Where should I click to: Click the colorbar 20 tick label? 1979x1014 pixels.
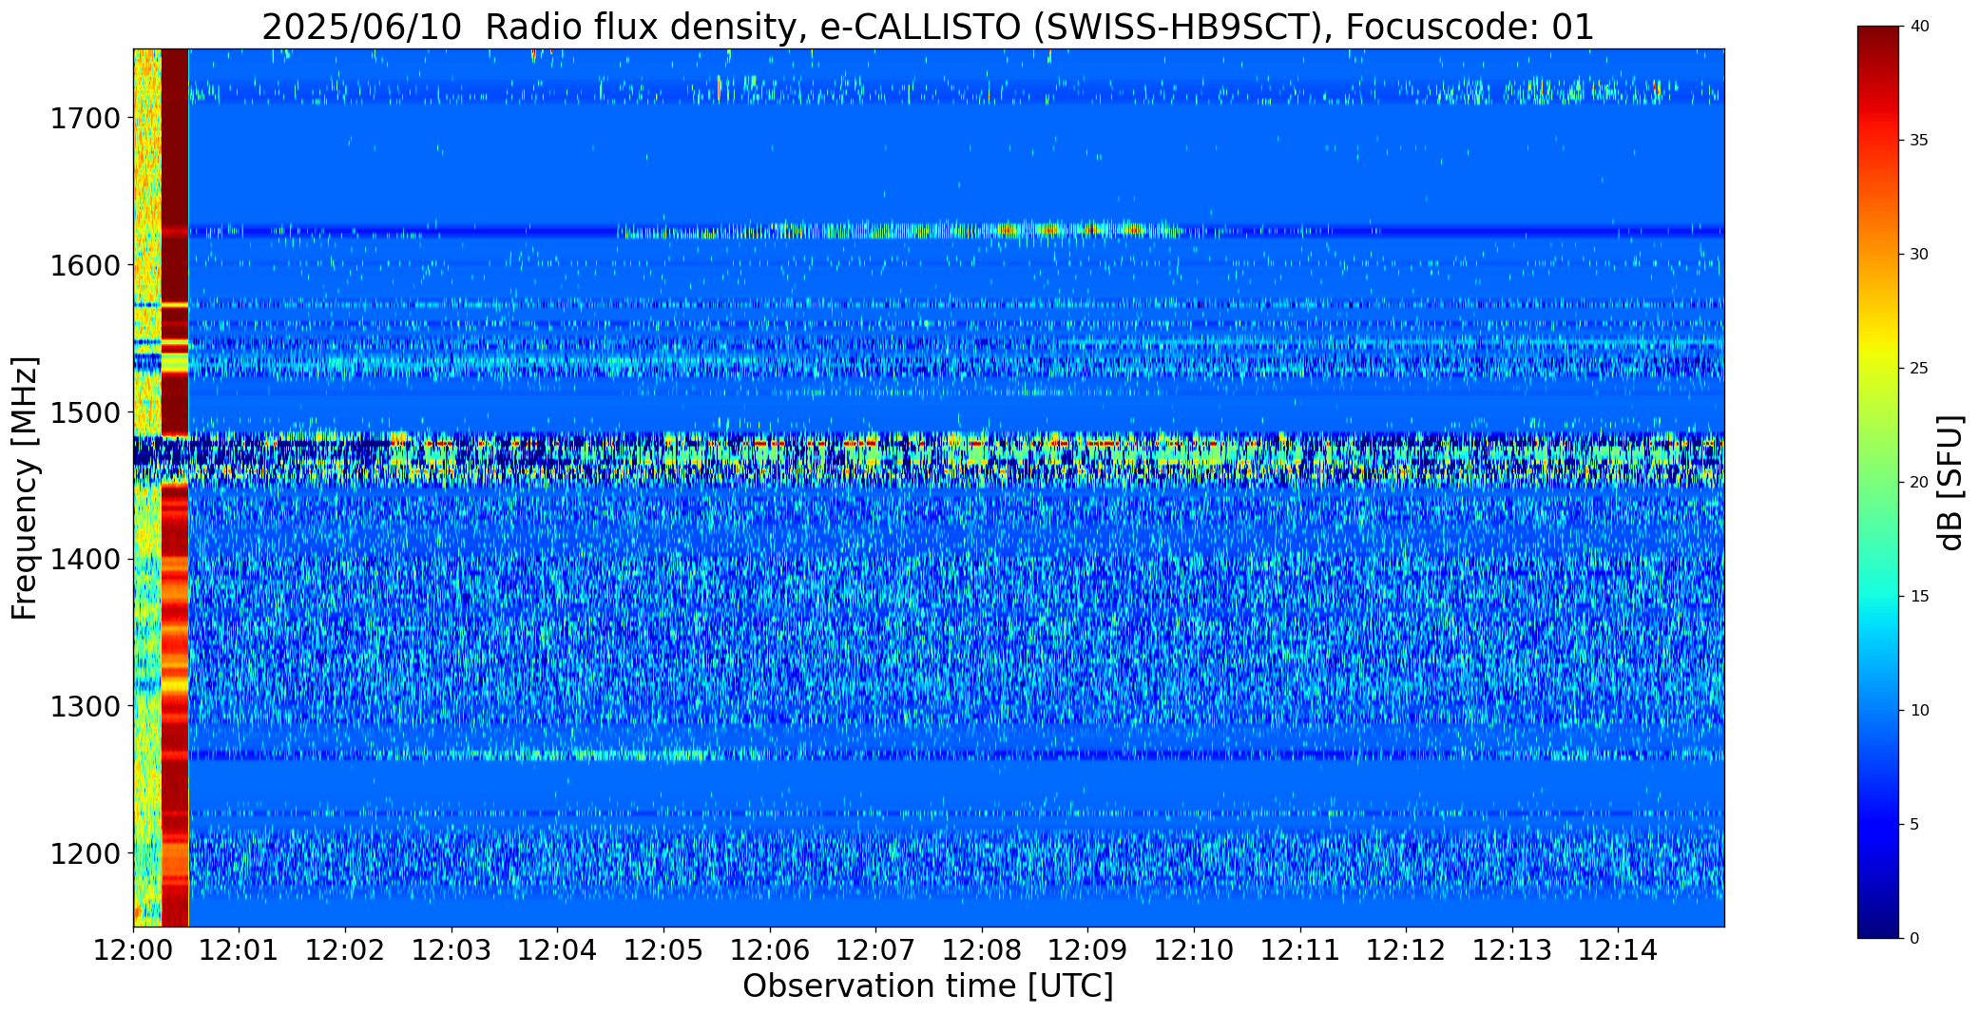point(1919,483)
